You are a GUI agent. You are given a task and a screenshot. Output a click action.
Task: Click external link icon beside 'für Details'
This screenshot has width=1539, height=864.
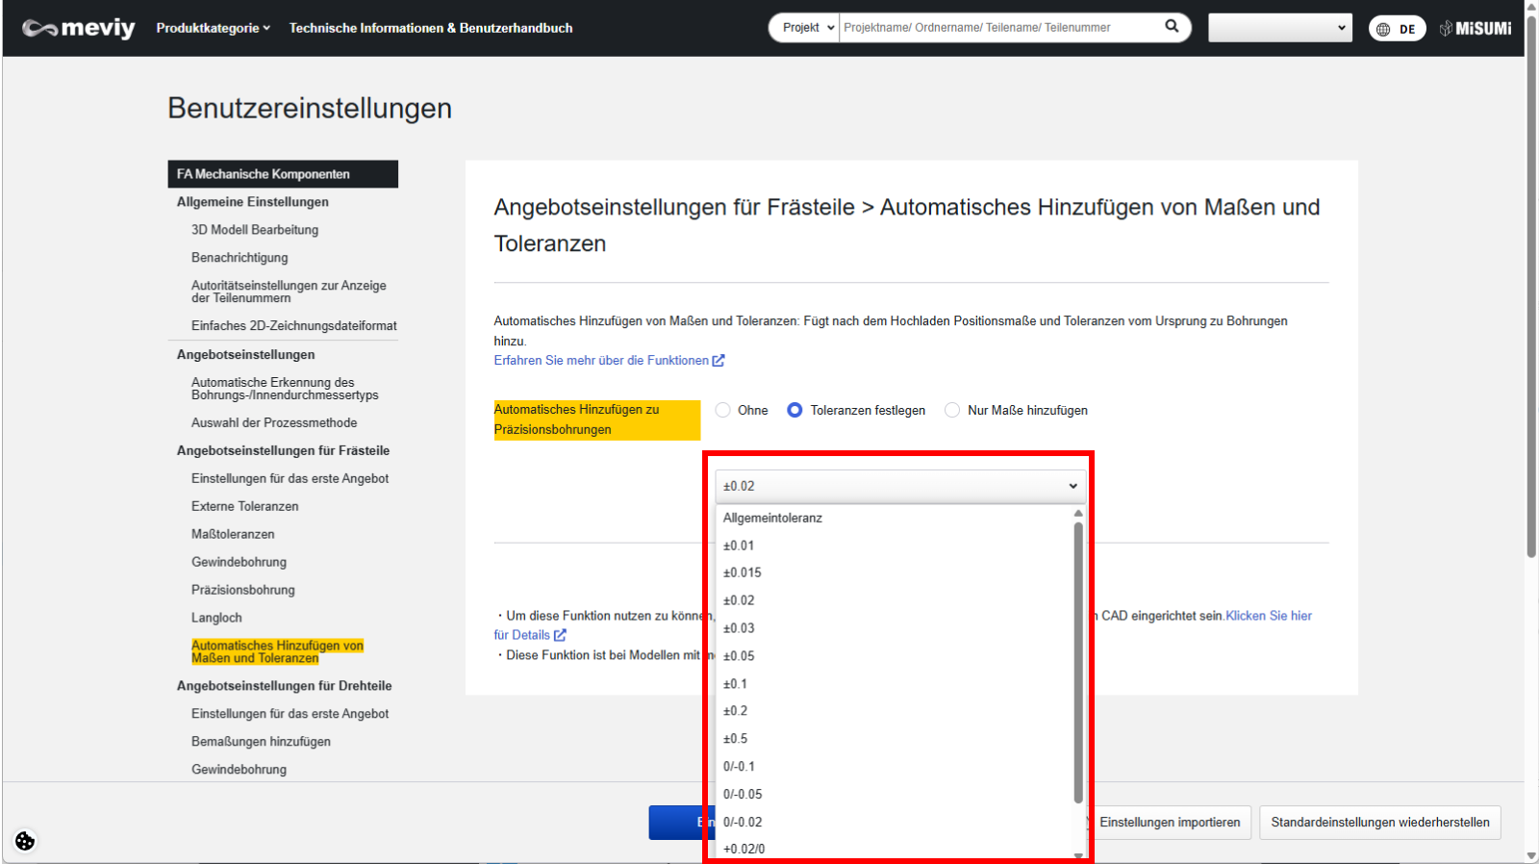560,635
